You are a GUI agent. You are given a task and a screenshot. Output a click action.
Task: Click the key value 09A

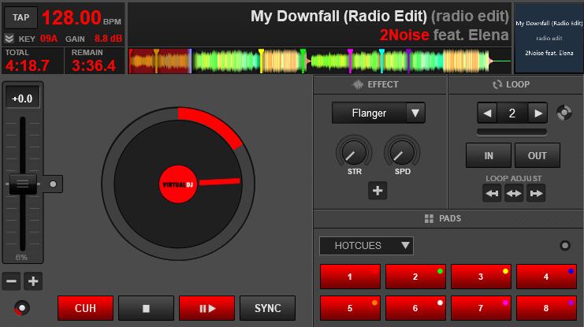(49, 39)
